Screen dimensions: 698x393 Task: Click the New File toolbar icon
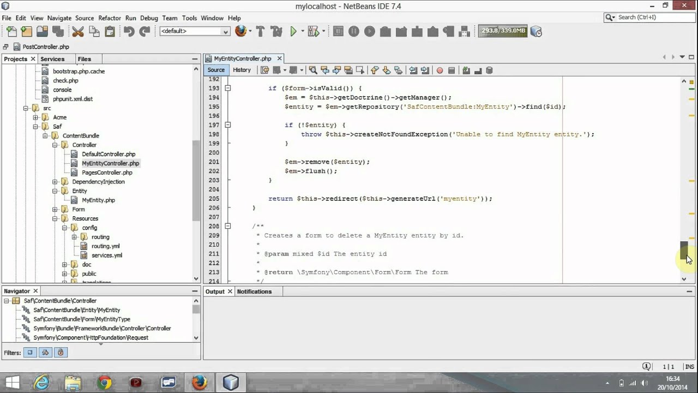click(11, 31)
